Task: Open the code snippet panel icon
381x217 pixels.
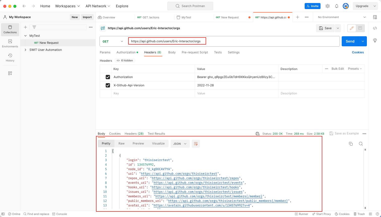Action: (x=375, y=28)
